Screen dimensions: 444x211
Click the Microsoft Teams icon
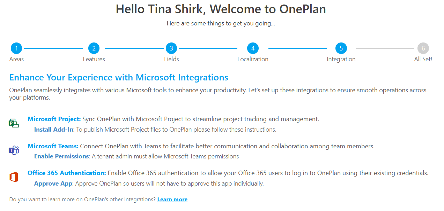click(14, 150)
